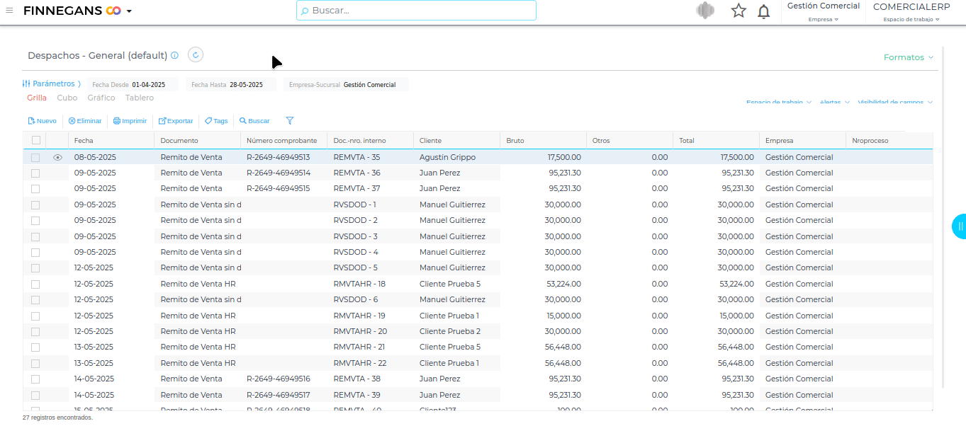Sort by the Doc.-nro. interno column header
This screenshot has height=426, width=966.
tap(371, 140)
